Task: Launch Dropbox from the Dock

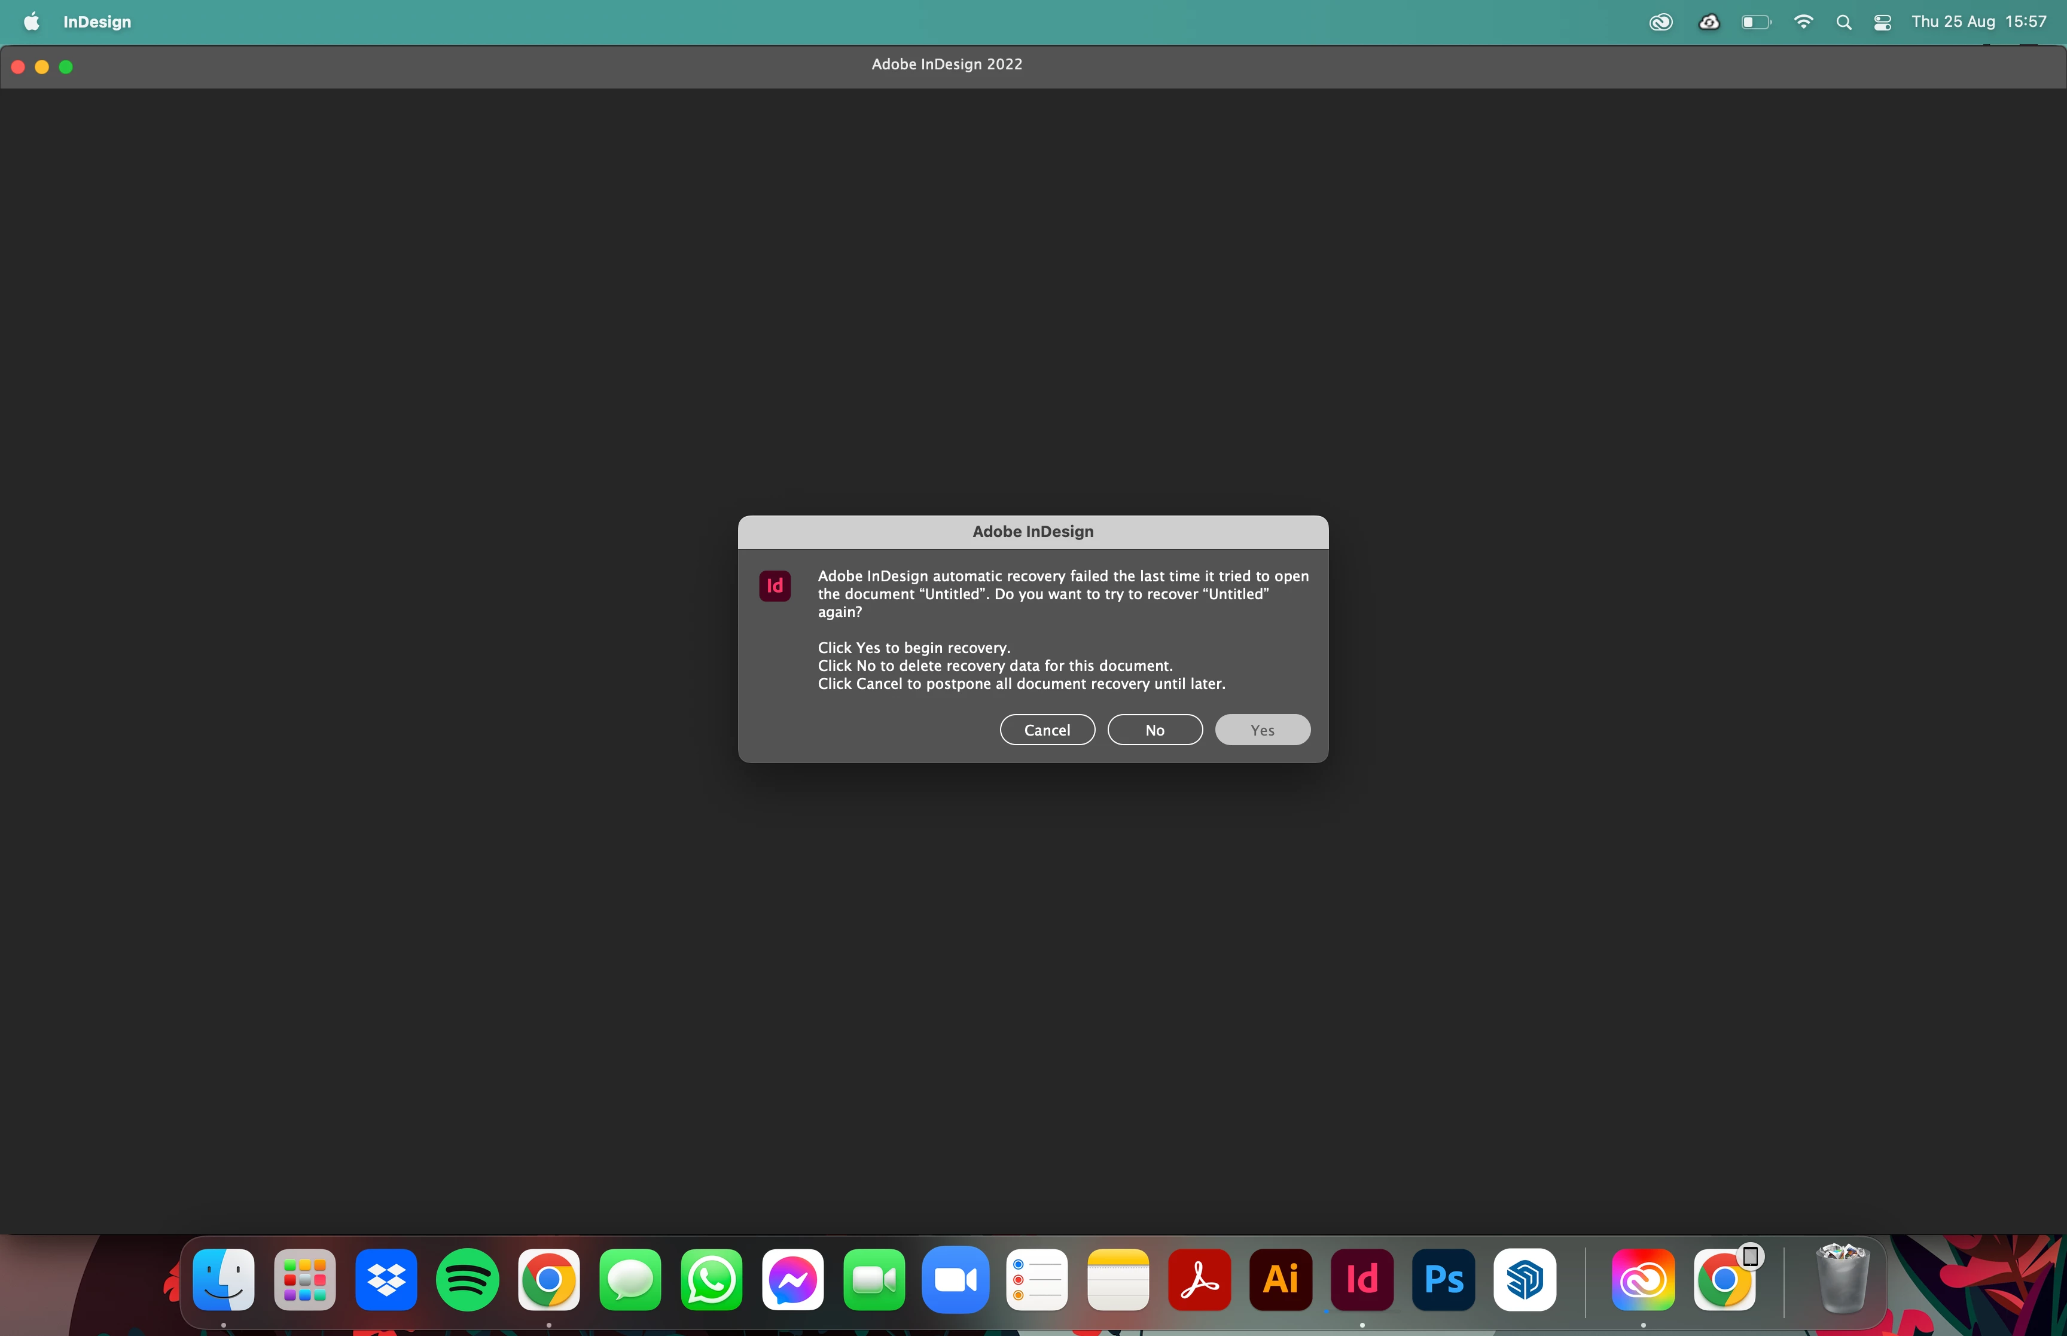Action: [386, 1280]
